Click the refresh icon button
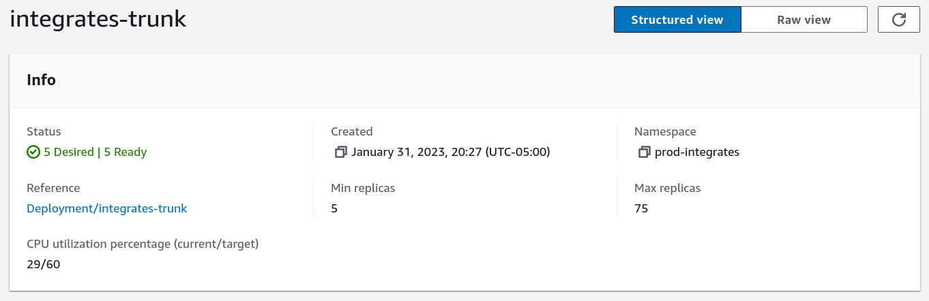This screenshot has width=929, height=301. 899,20
